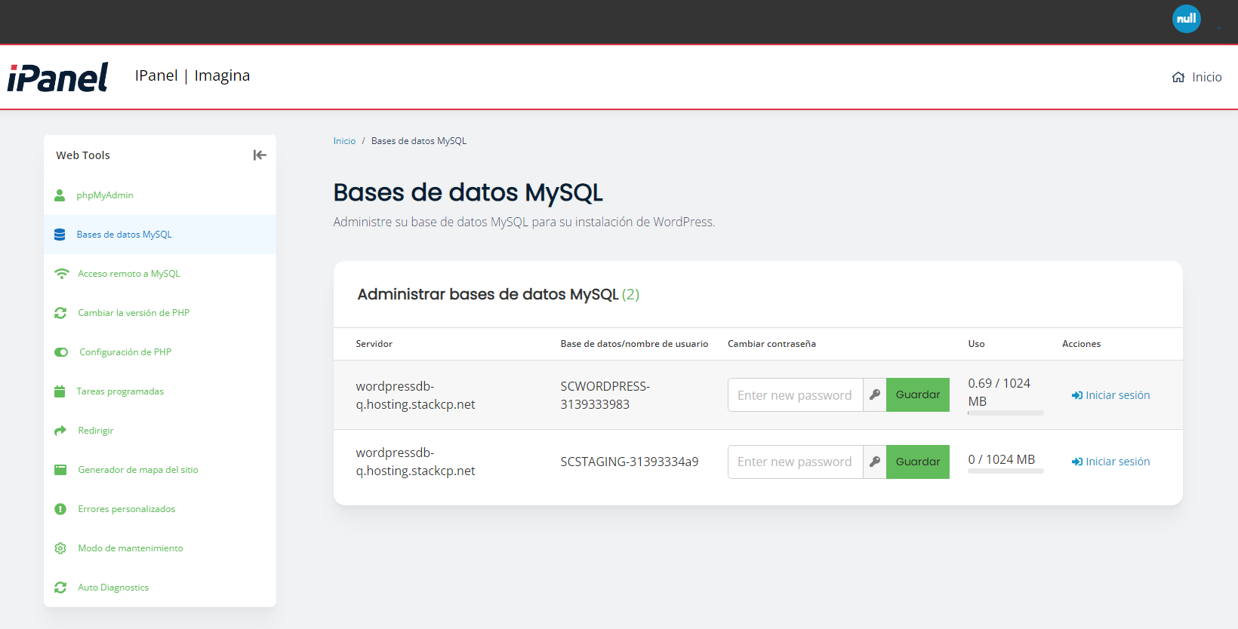
Task: Select SCWORDPRESS-3139333983 database name
Action: 605,395
